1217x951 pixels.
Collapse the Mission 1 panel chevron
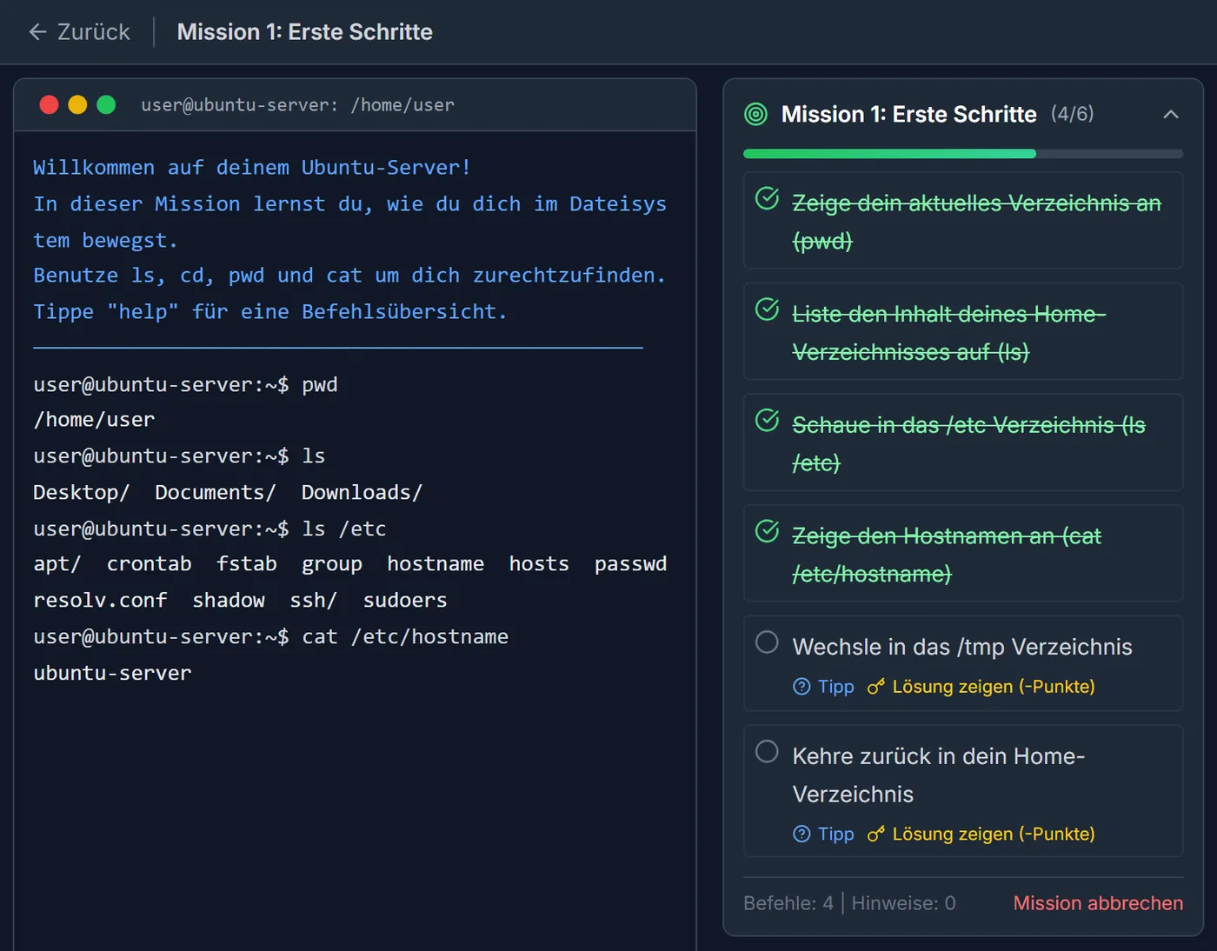point(1171,114)
